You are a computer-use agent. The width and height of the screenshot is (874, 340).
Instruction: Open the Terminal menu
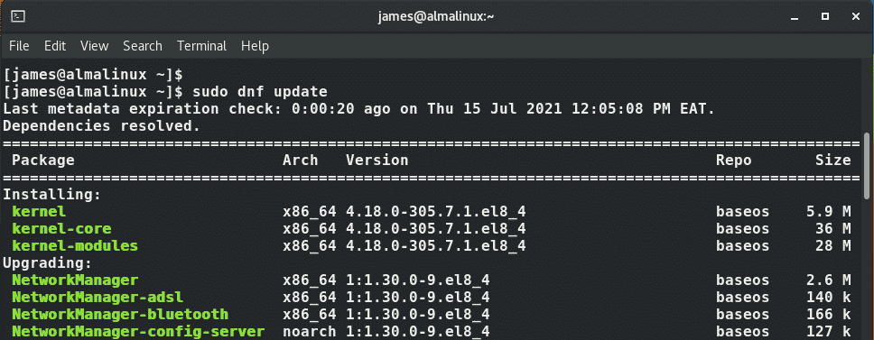tap(201, 46)
